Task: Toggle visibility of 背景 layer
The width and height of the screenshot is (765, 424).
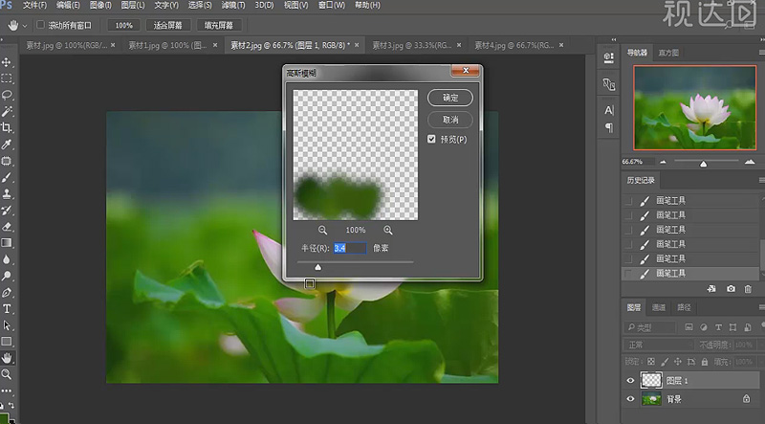Action: [x=630, y=399]
